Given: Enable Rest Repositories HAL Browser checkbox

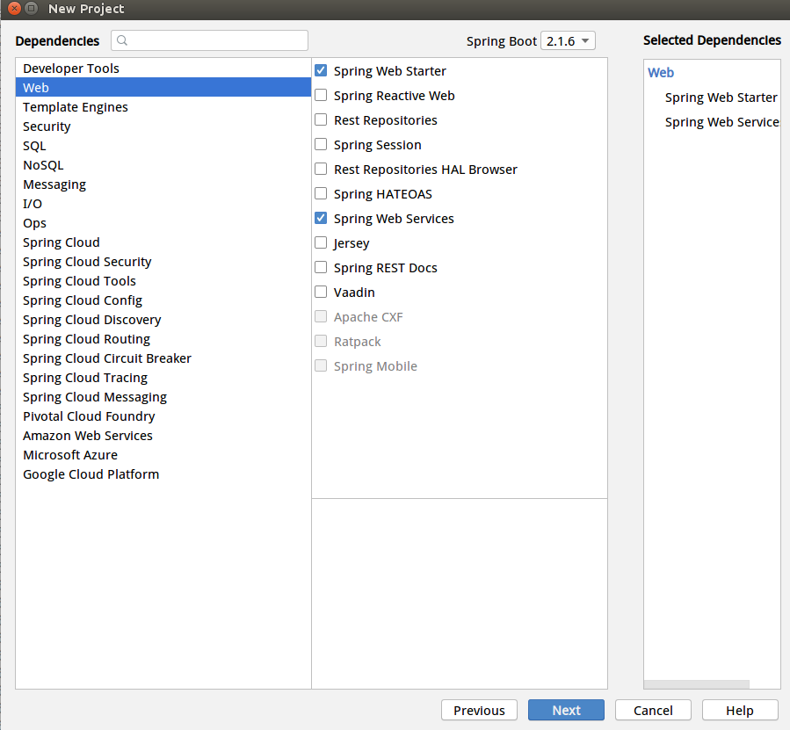Looking at the screenshot, I should 321,170.
